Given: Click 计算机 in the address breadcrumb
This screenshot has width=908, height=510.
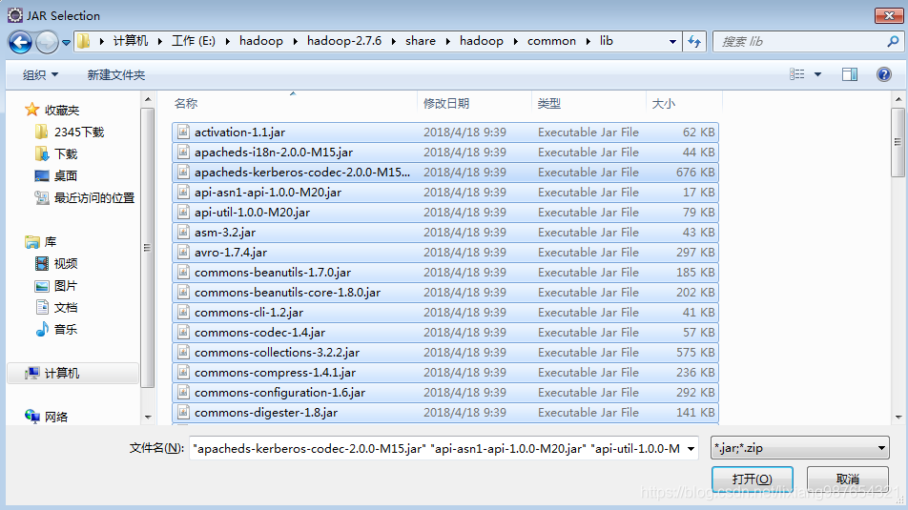Looking at the screenshot, I should pos(131,41).
